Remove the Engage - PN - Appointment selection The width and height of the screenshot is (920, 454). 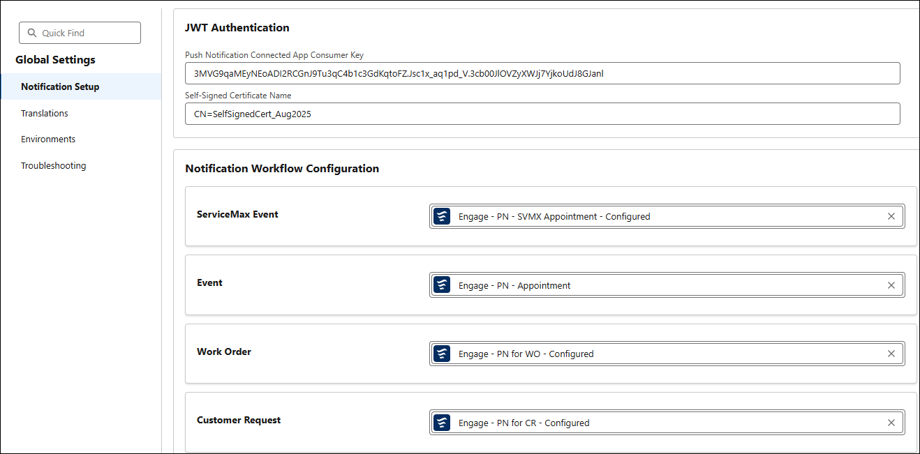(x=891, y=285)
